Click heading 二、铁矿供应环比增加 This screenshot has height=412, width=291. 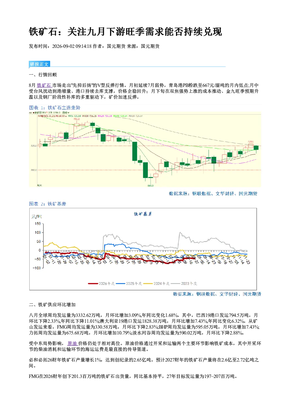[x=52, y=305]
